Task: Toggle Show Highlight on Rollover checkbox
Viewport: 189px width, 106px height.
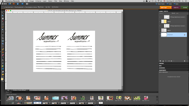Action: [25, 7]
